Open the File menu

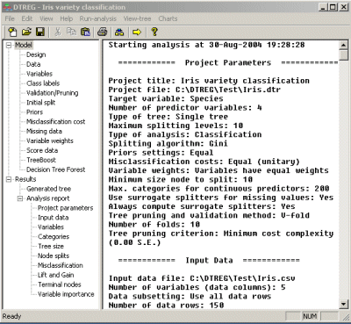10,18
